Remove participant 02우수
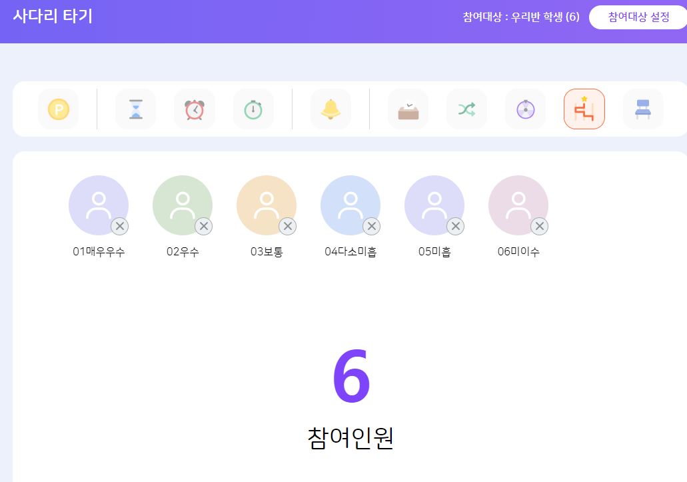Image resolution: width=687 pixels, height=482 pixels. tap(204, 227)
